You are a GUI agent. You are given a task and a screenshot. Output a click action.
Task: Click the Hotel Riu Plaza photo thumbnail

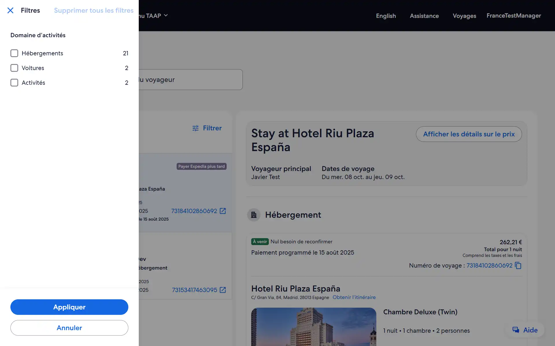(x=314, y=327)
